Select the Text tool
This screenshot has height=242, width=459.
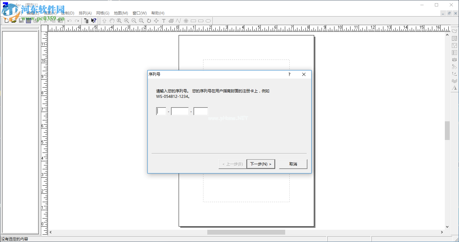click(x=164, y=21)
